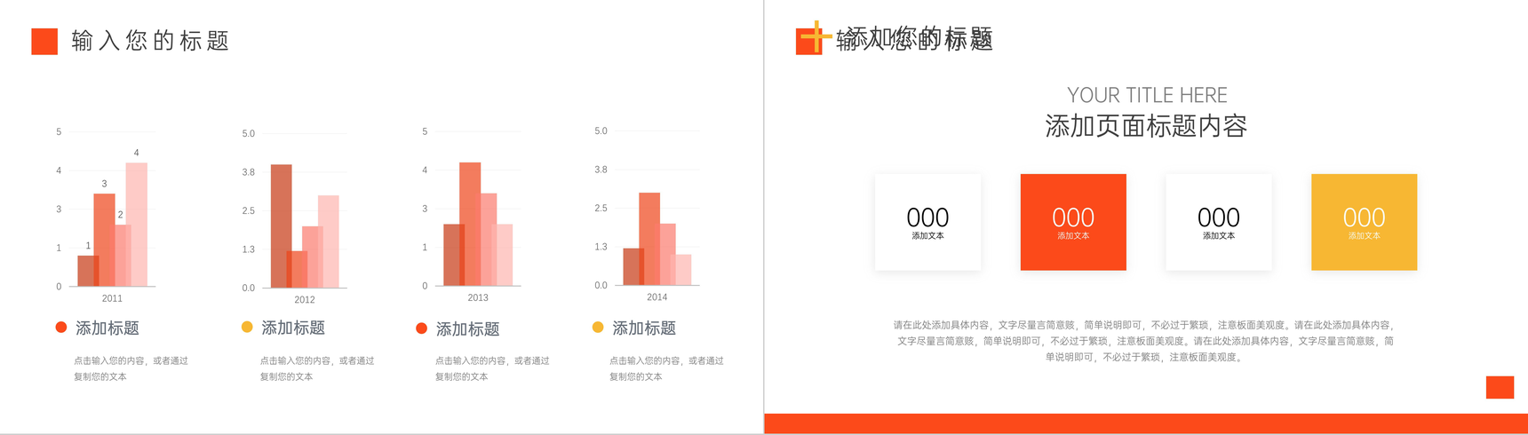Viewport: 1528px width, 435px height.
Task: Click the 点击输入您的内容 description below the 2011 chart
Action: pos(131,368)
